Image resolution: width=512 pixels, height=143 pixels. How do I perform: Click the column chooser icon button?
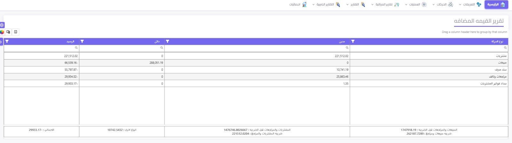pos(8,32)
